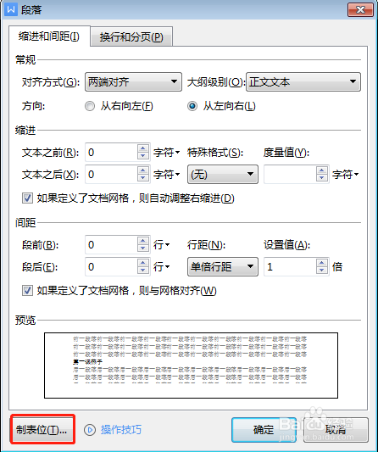This screenshot has height=452, width=378.
Task: Switch to the 换行和分页 tab
Action: pyautogui.click(x=131, y=37)
